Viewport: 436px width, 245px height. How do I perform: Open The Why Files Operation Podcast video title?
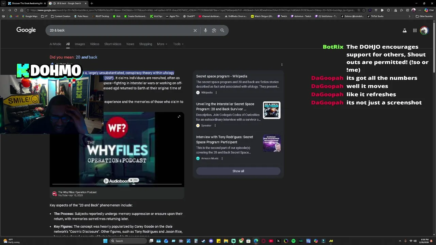click(77, 192)
